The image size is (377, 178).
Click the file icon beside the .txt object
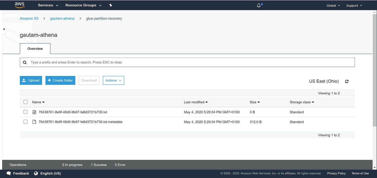tap(34, 112)
